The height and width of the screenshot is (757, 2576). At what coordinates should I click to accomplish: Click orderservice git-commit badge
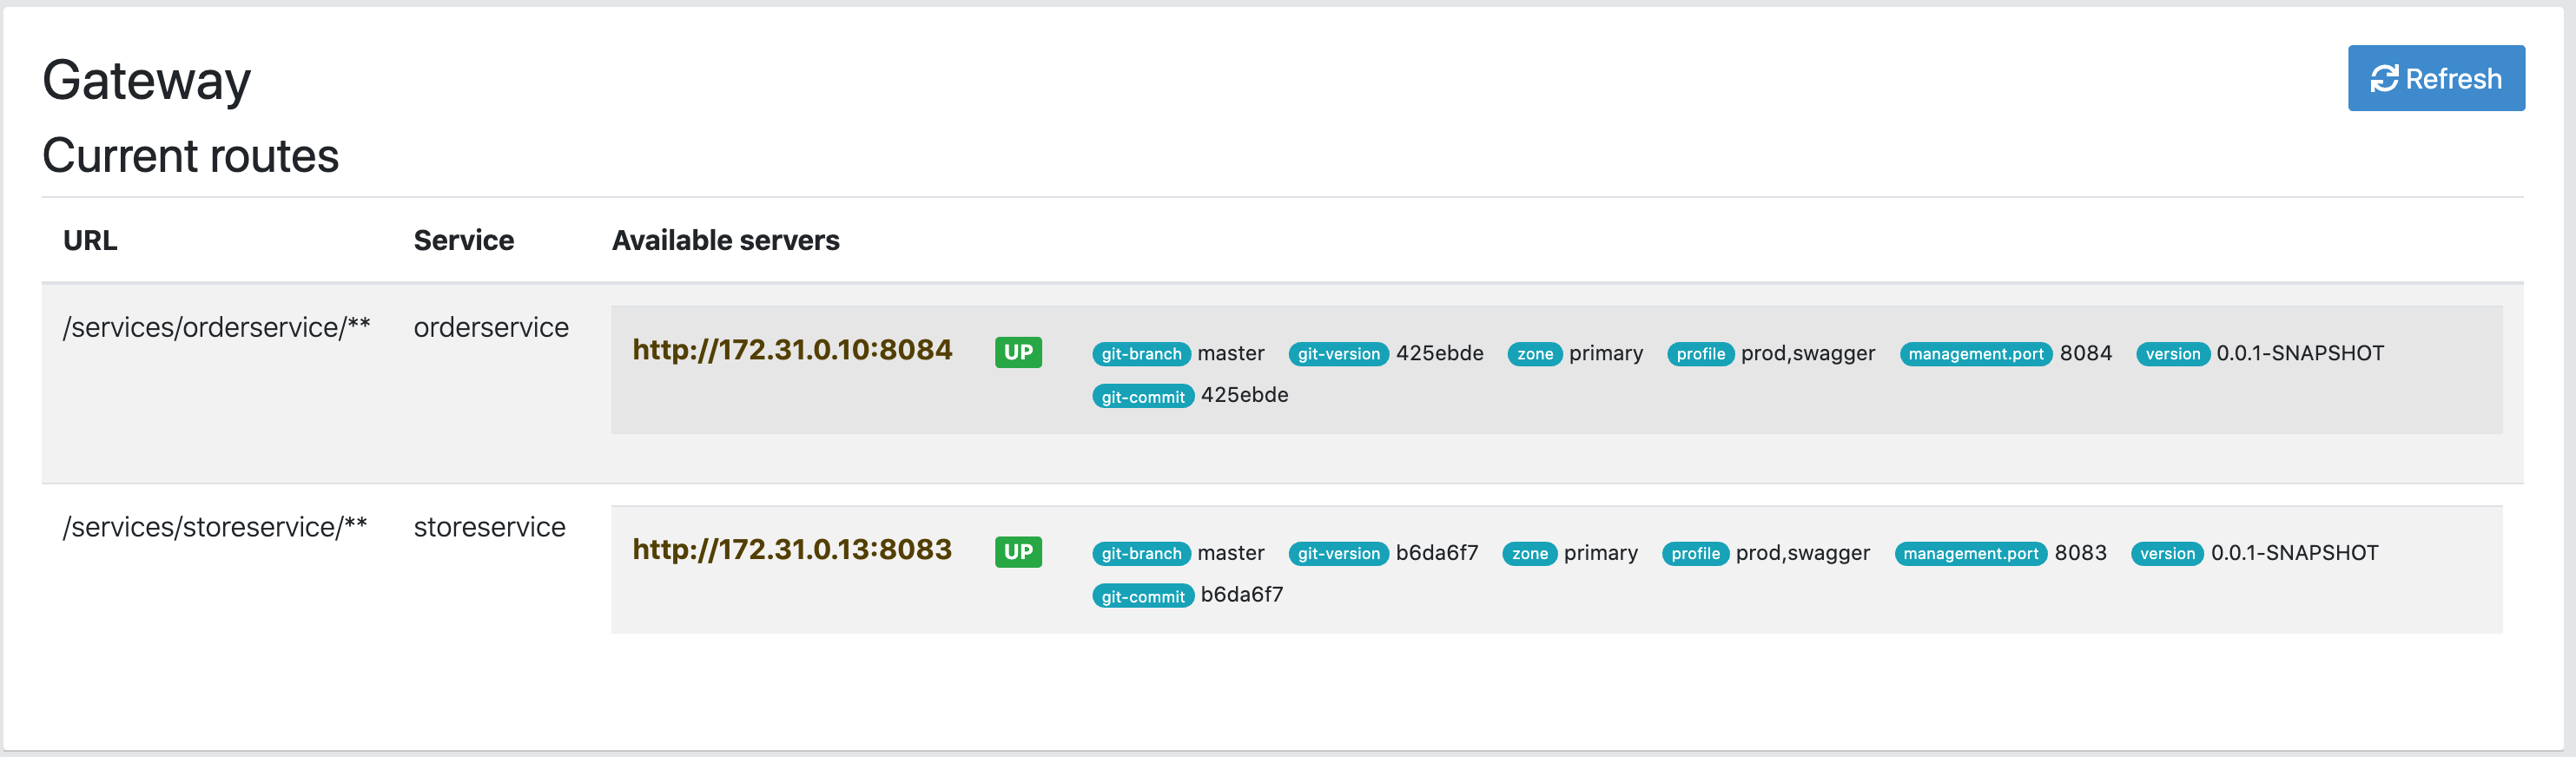pos(1142,397)
